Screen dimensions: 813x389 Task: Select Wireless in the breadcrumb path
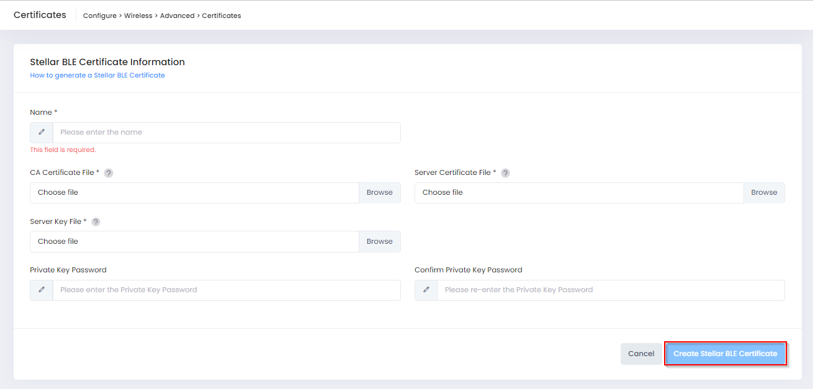tap(138, 16)
